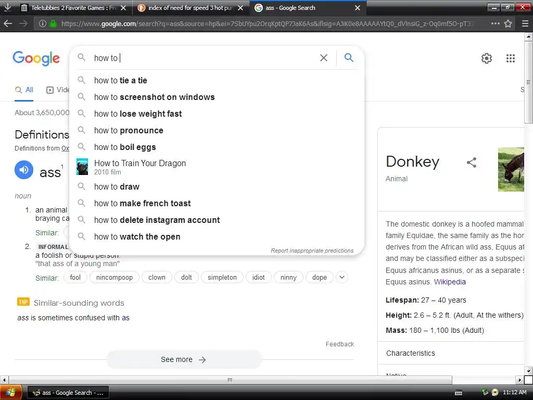Click the green padlock security icon

click(x=53, y=23)
